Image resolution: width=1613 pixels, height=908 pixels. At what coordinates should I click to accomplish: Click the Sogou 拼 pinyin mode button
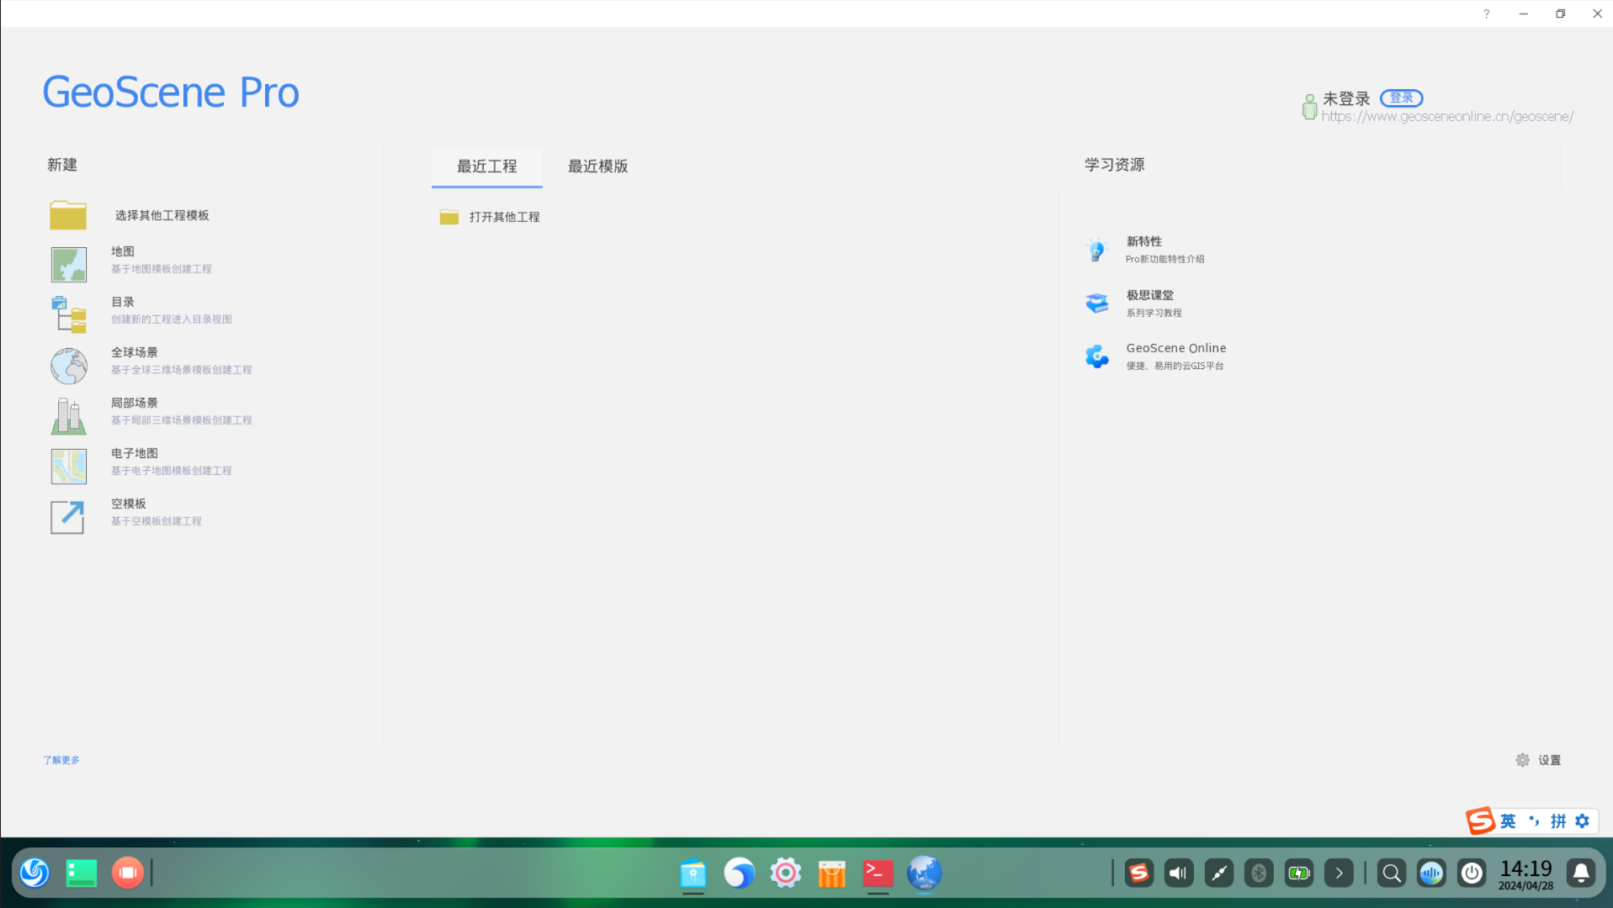1558,821
